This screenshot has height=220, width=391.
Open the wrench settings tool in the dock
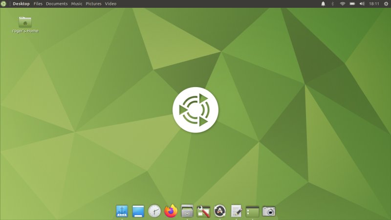203,212
